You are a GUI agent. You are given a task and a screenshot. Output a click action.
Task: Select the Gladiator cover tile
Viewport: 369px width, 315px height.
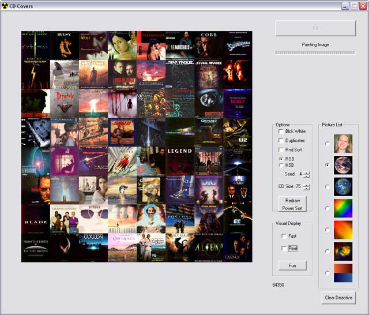tap(93, 74)
